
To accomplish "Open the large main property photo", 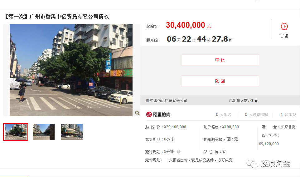I will (71, 70).
